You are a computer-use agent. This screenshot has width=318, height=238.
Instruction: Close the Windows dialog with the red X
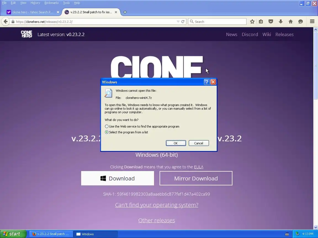tap(213, 82)
